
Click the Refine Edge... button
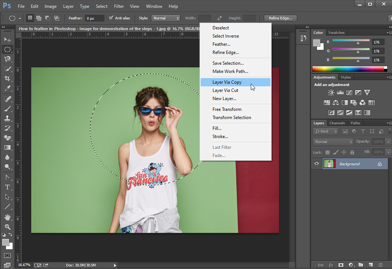point(281,18)
